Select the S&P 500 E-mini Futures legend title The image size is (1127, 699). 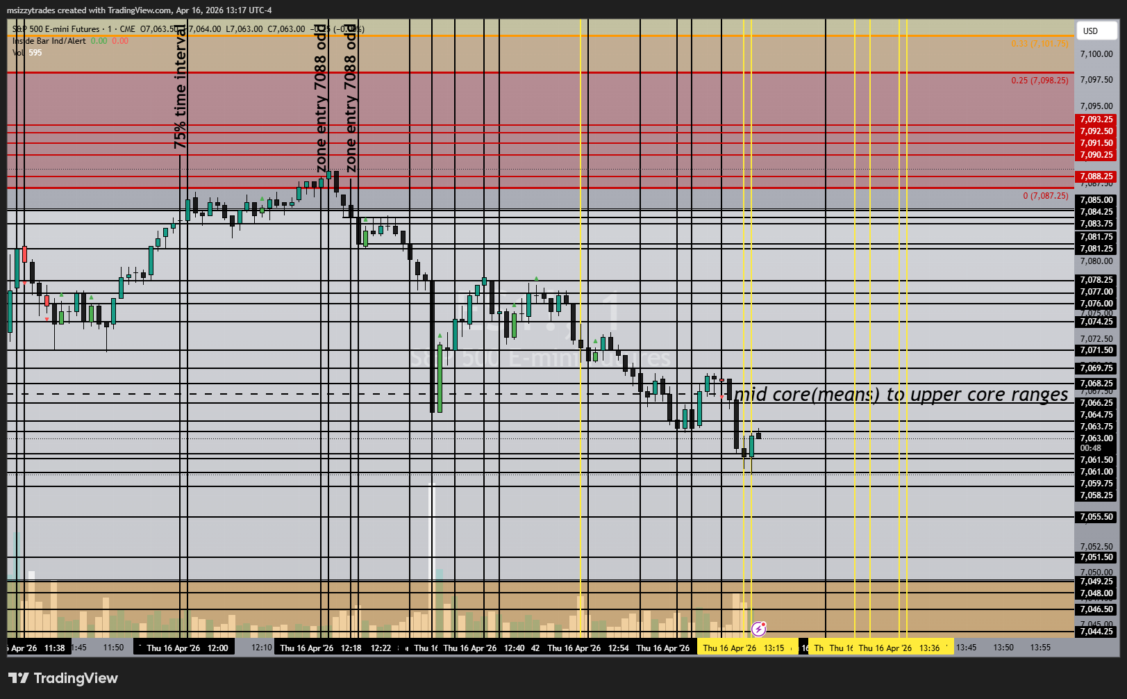(56, 29)
